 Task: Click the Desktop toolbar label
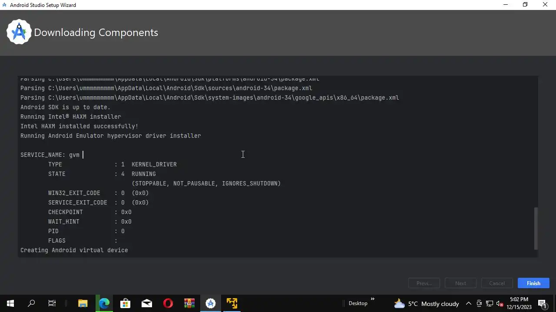pyautogui.click(x=358, y=303)
